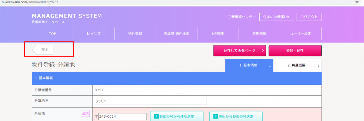
Task: Open the TOP menu item
Action: [52, 34]
